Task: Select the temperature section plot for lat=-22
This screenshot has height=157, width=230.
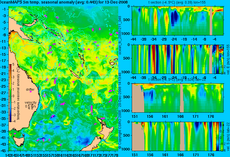Action: (x=178, y=98)
